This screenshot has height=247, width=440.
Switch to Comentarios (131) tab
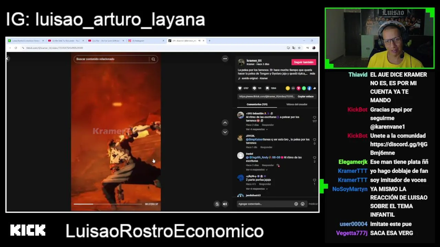(257, 104)
